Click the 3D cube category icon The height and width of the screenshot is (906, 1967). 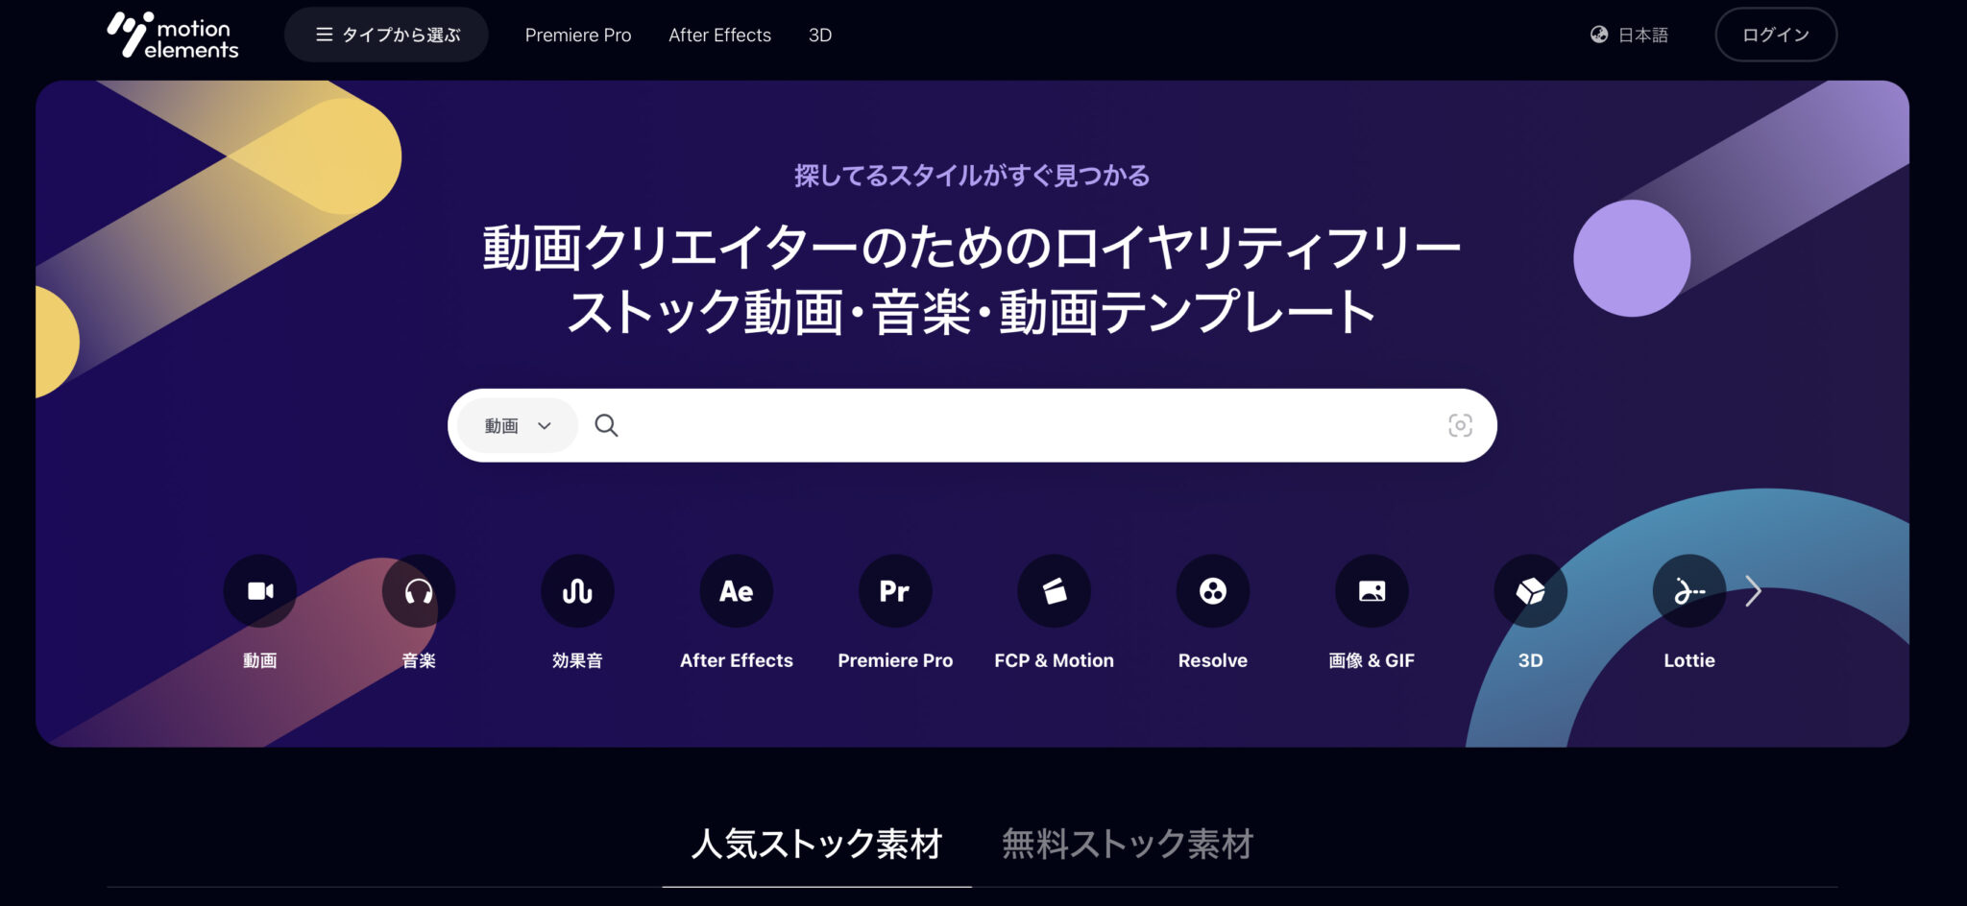1530,590
